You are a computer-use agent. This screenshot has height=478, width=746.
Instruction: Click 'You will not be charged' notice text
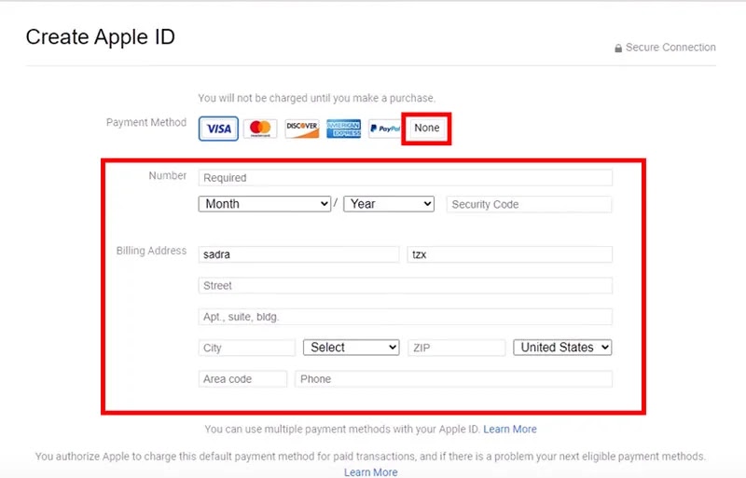[x=317, y=98]
